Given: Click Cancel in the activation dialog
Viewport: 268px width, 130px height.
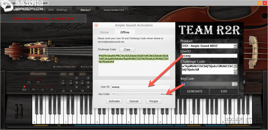Looking at the screenshot, I should (134, 101).
